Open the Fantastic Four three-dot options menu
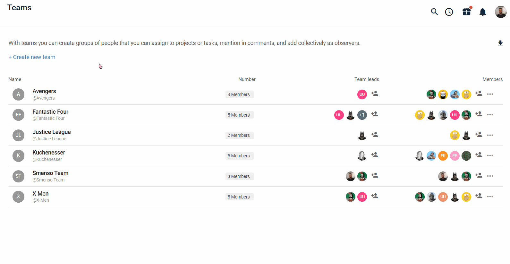This screenshot has height=264, width=510. point(490,115)
